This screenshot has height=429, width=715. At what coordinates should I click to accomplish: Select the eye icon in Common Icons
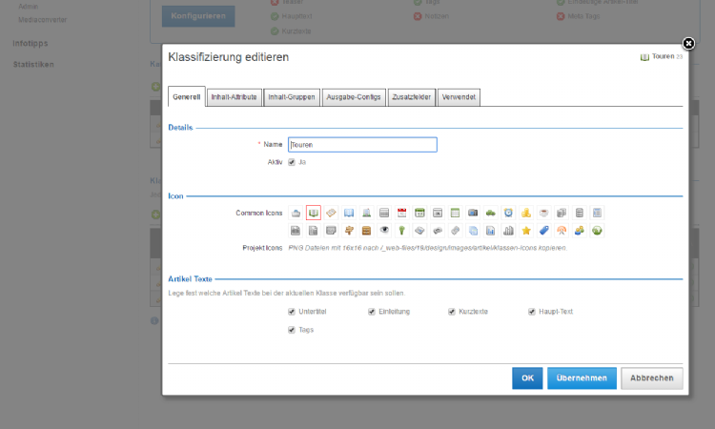(x=384, y=231)
